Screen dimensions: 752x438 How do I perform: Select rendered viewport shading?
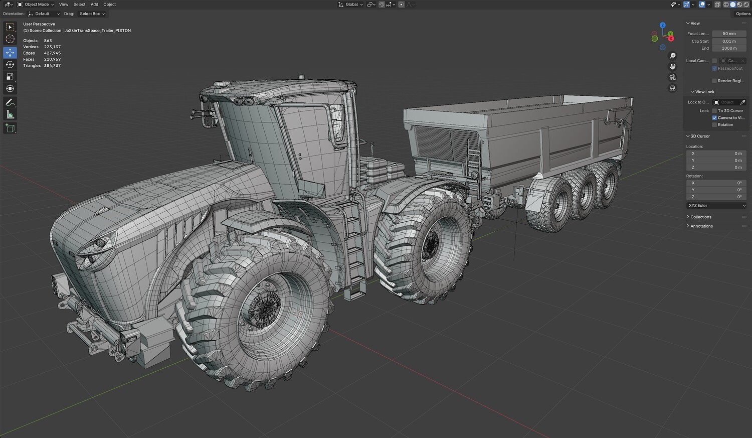coord(745,5)
